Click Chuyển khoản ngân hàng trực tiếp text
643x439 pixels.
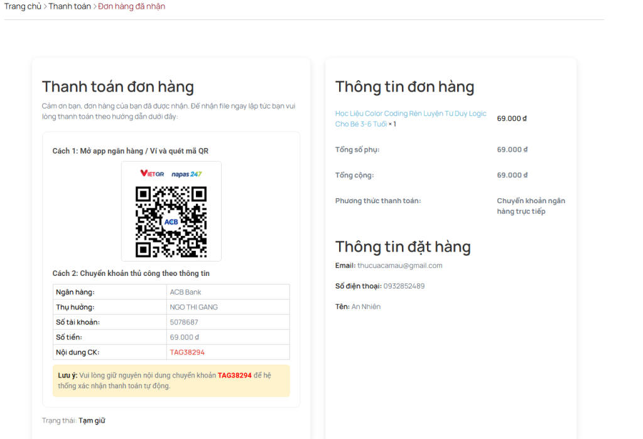[531, 206]
